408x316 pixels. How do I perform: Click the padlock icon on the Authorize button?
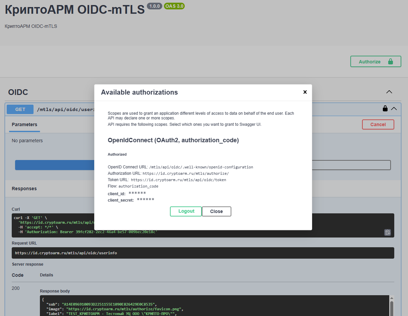coord(390,61)
